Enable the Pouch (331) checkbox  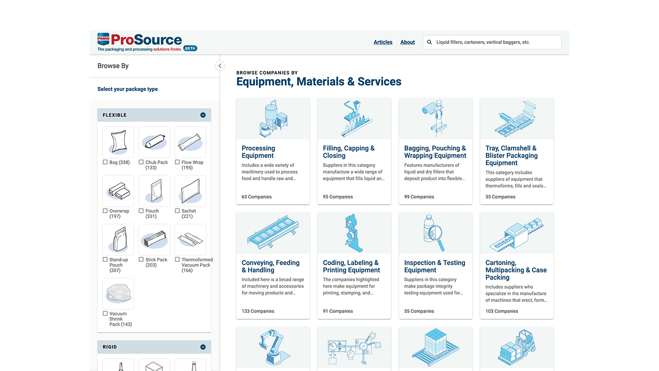pyautogui.click(x=141, y=211)
